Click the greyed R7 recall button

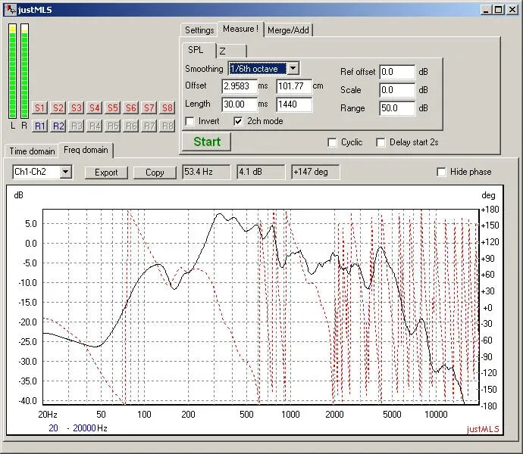pos(149,126)
